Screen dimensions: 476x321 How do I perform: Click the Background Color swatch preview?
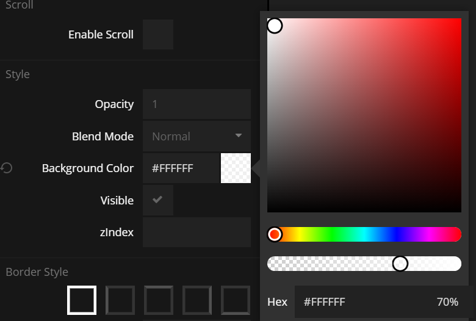[236, 168]
